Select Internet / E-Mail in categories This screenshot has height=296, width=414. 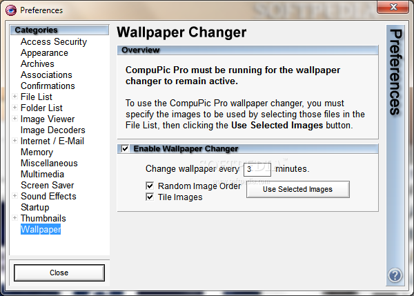(x=52, y=141)
